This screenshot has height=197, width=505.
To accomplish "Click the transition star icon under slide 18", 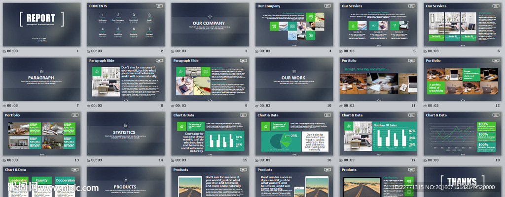I will [x=425, y=160].
